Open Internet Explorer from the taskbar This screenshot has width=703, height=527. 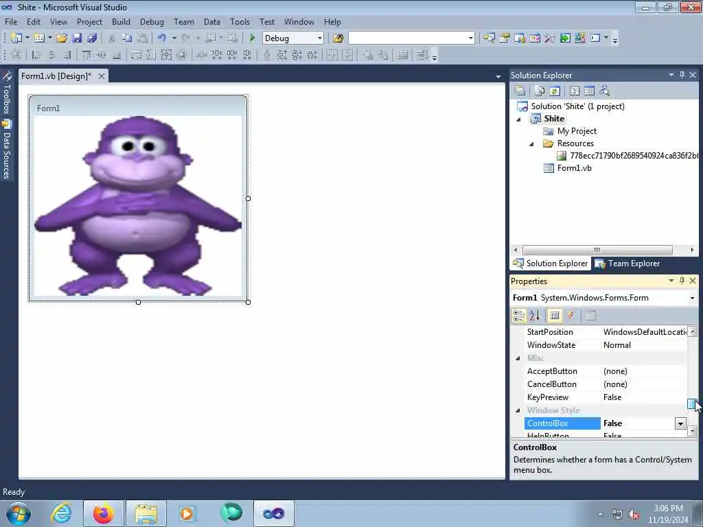tap(60, 513)
